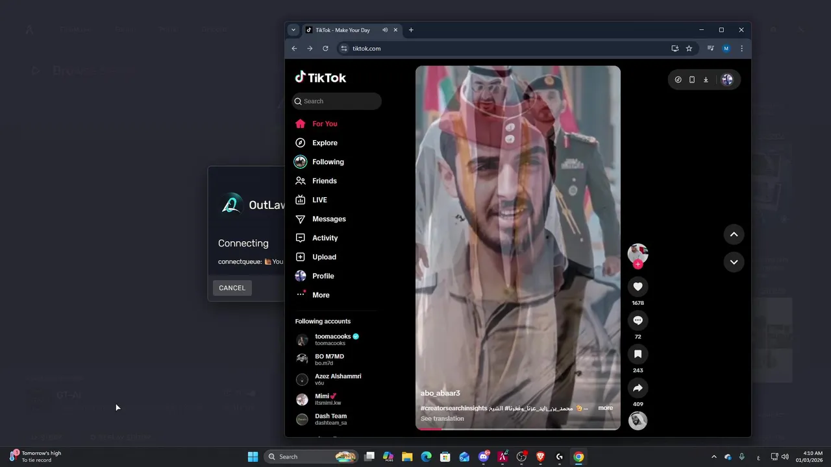
Task: Go to the previous video
Action: tap(734, 234)
